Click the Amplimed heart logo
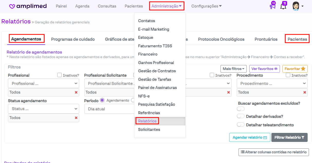 (x=12, y=6)
